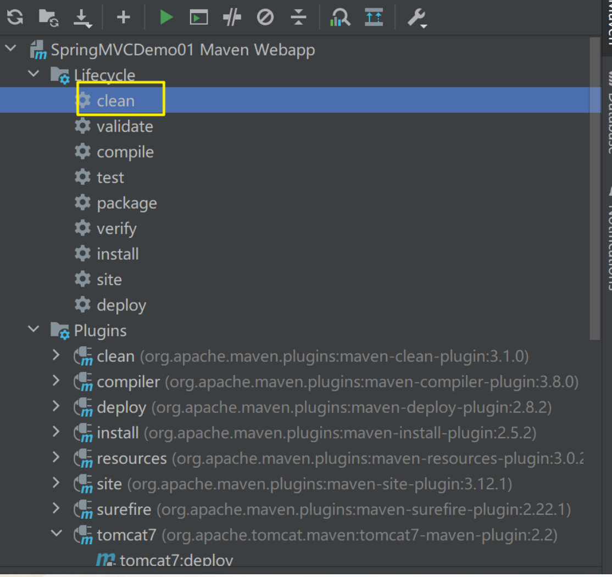Screen dimensions: 612x577
Task: Open Maven settings wrench icon
Action: 417,18
